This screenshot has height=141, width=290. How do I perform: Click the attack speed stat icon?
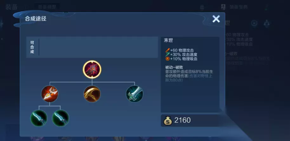[168, 55]
